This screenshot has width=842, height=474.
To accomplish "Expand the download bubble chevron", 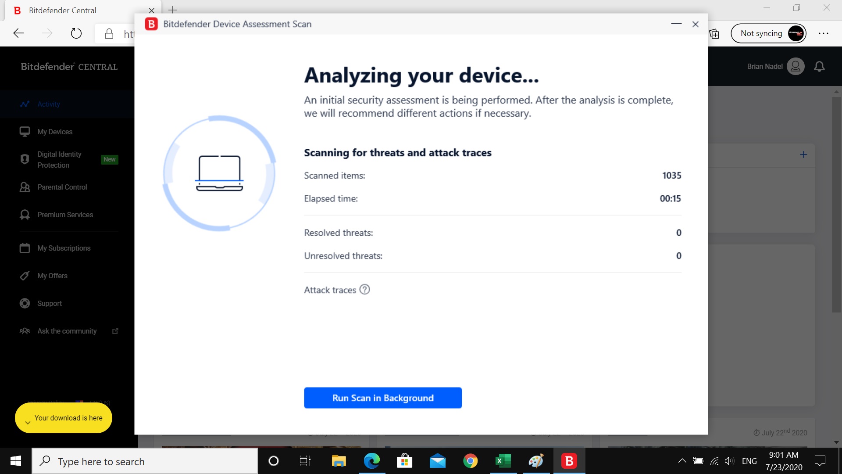I will (28, 423).
